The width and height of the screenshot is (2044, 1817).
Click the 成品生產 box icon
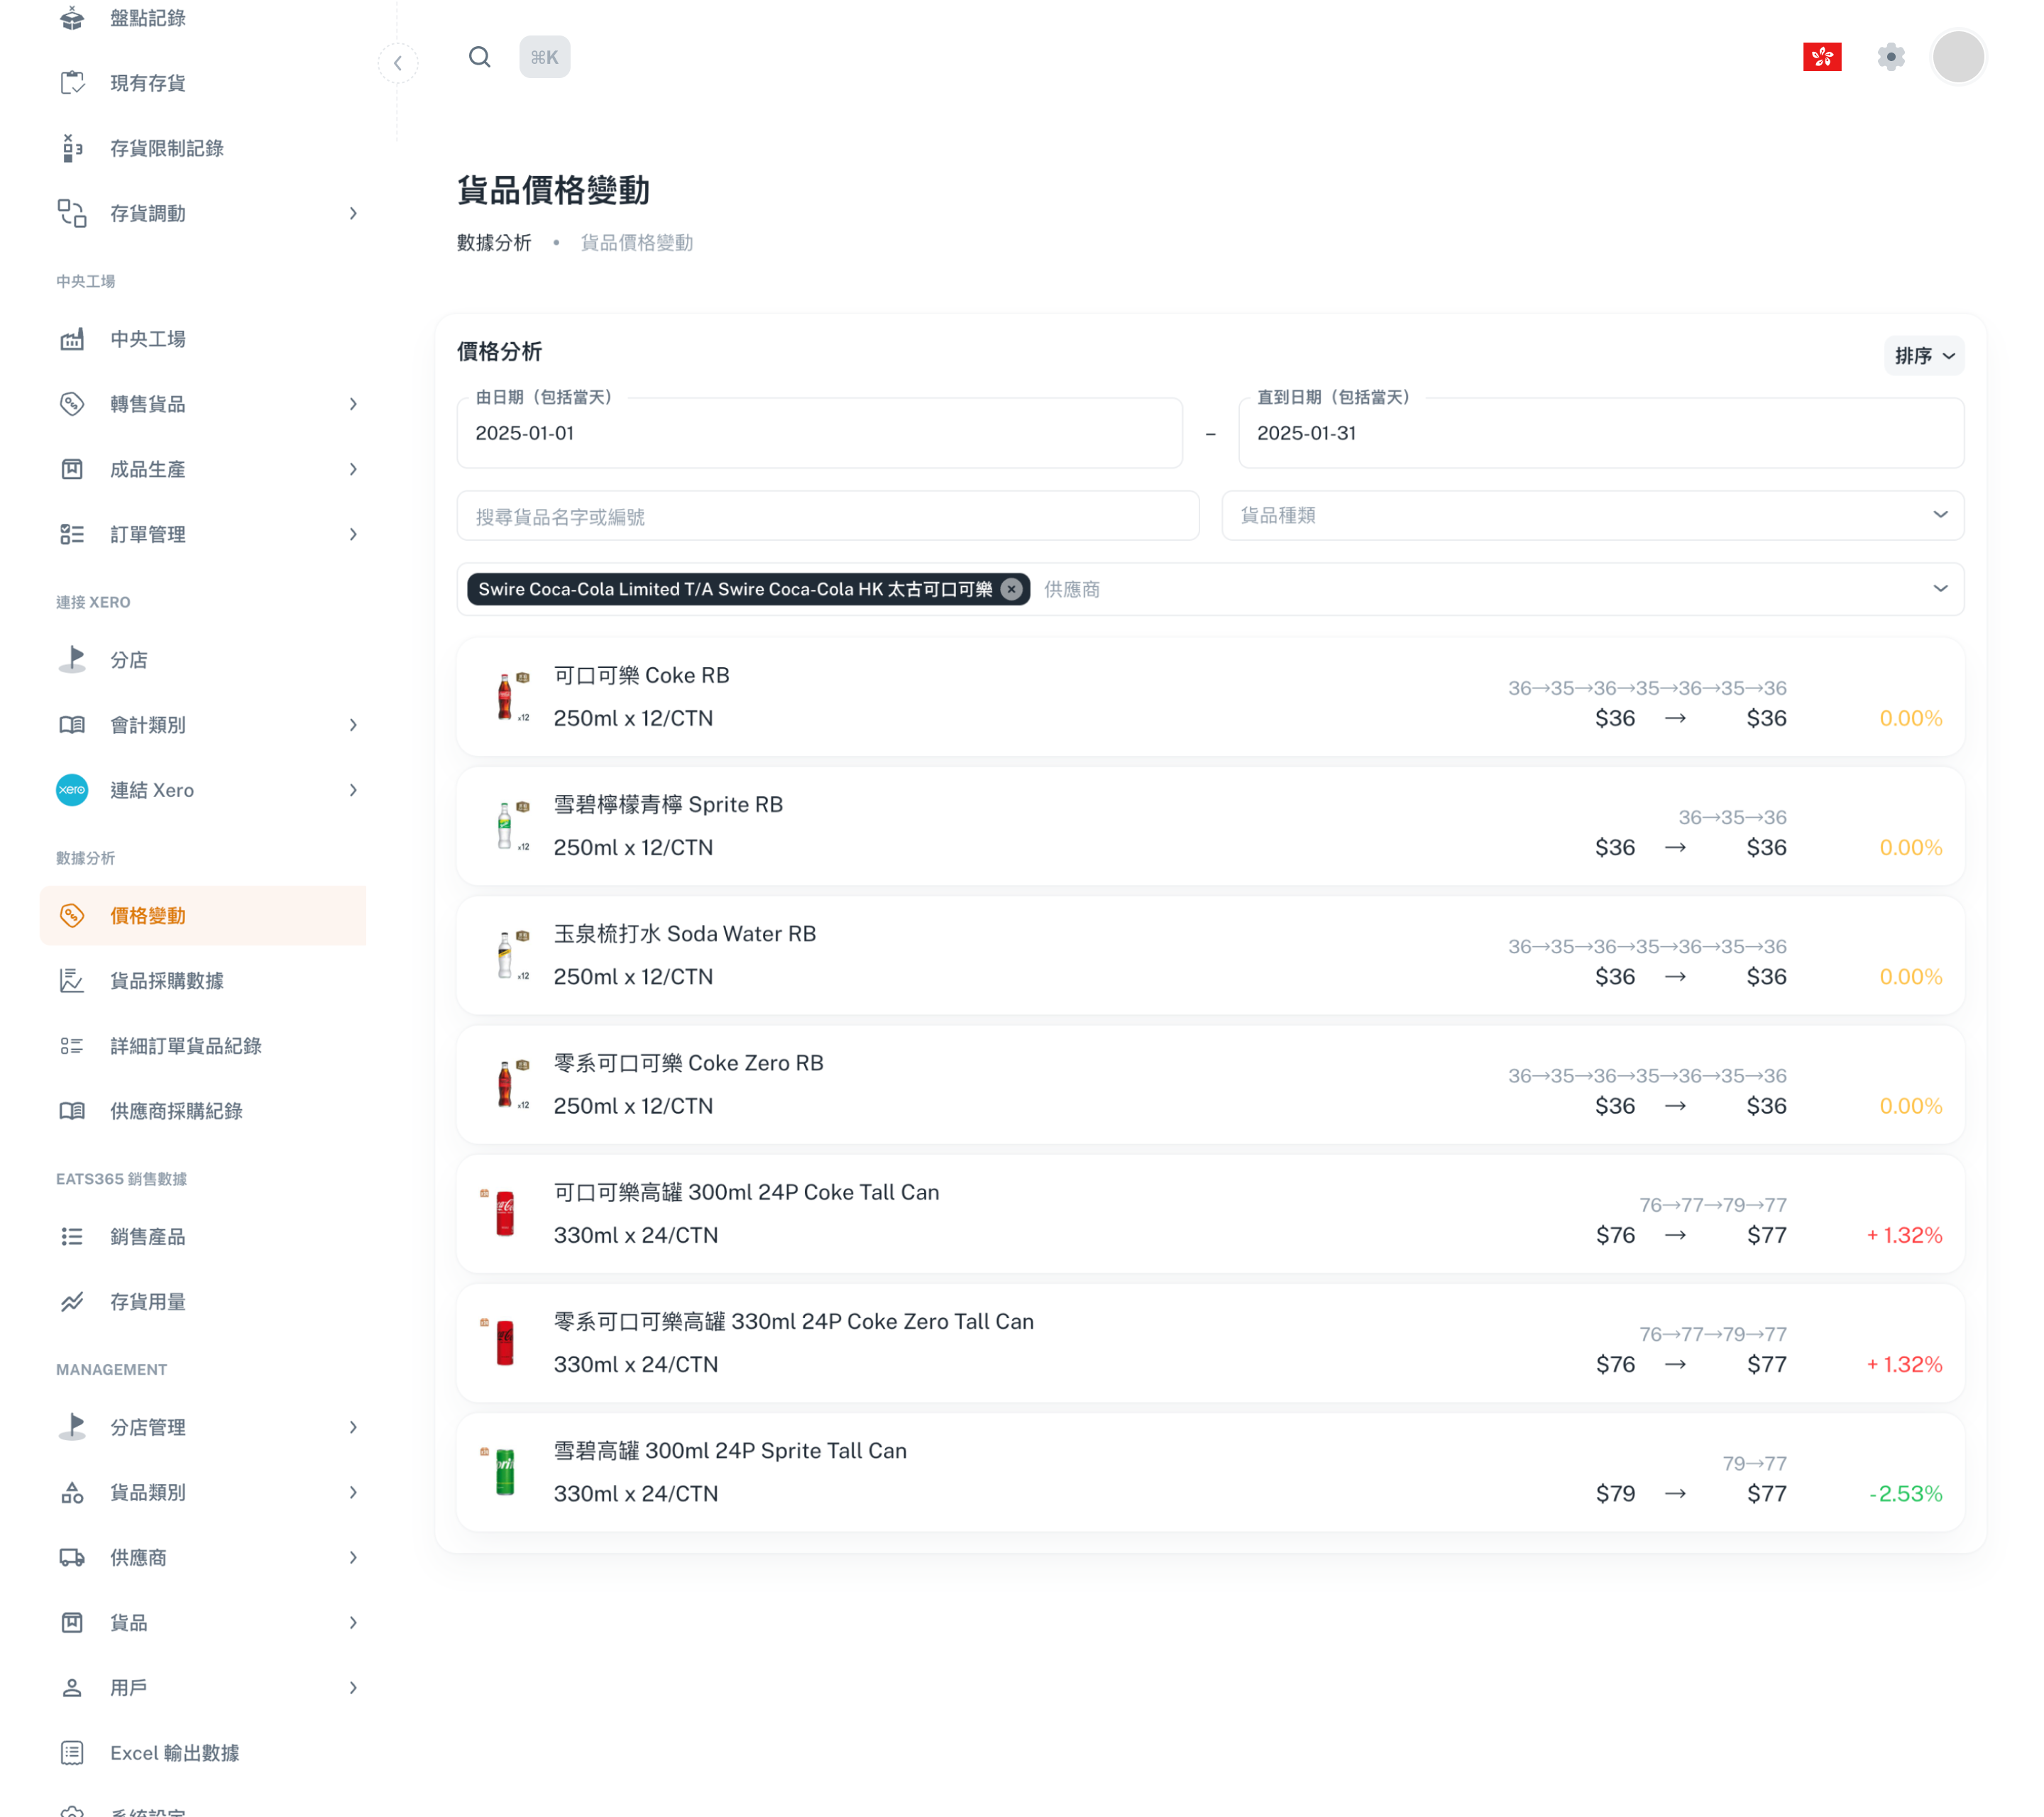(x=72, y=469)
